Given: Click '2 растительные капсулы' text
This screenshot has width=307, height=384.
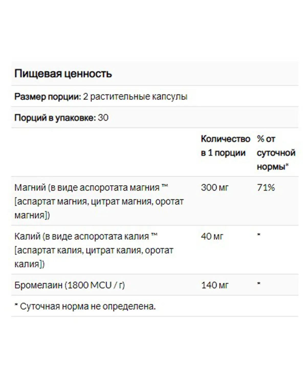Looking at the screenshot, I should pyautogui.click(x=135, y=97).
